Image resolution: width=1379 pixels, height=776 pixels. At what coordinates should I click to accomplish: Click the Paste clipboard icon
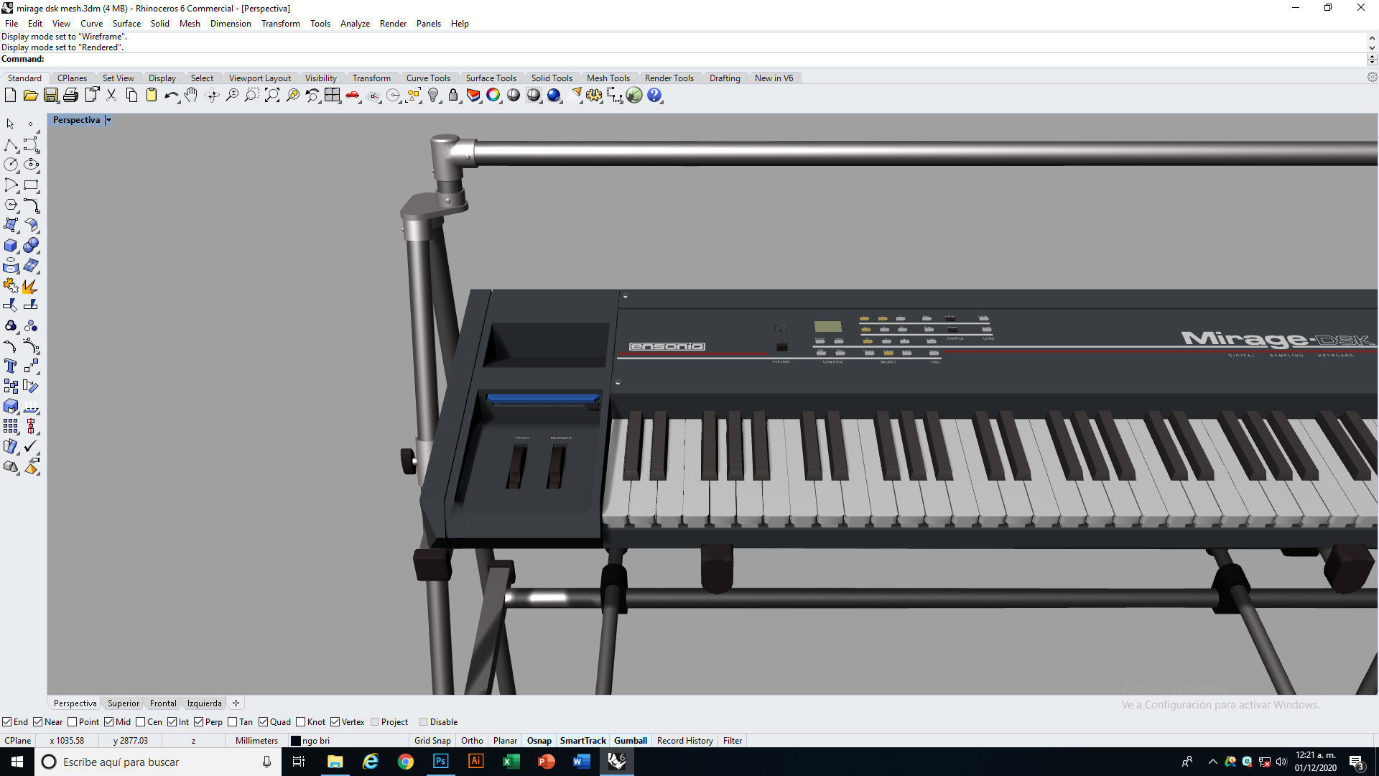[x=152, y=95]
